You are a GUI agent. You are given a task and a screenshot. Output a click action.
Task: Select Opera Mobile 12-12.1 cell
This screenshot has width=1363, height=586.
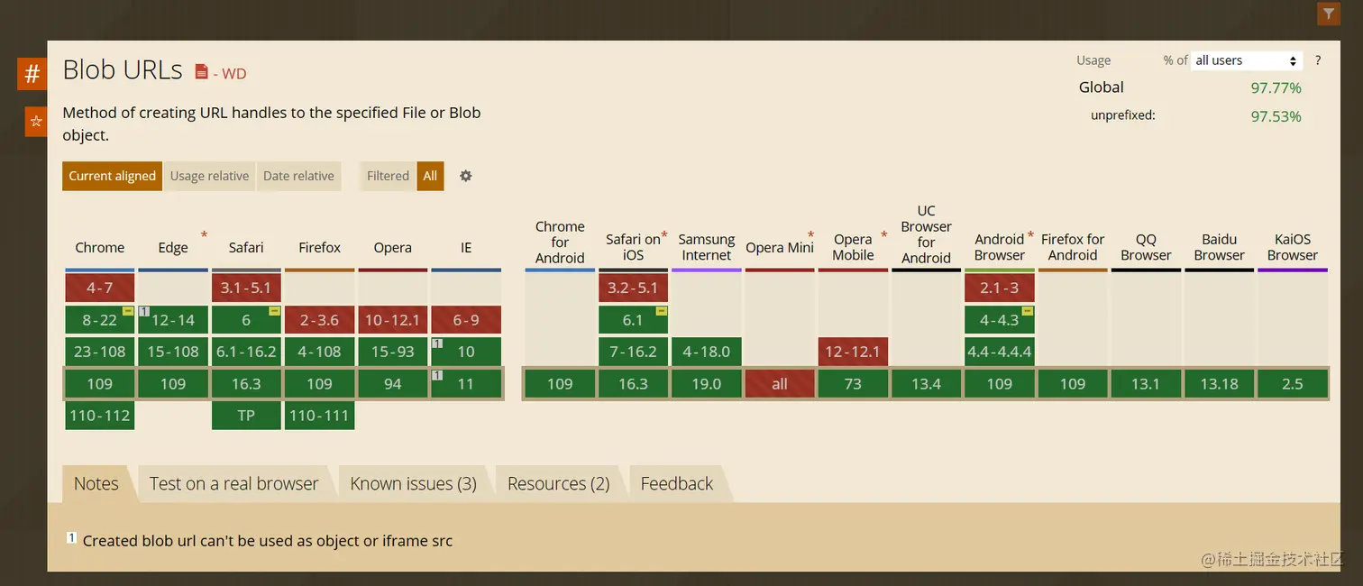[x=853, y=352]
